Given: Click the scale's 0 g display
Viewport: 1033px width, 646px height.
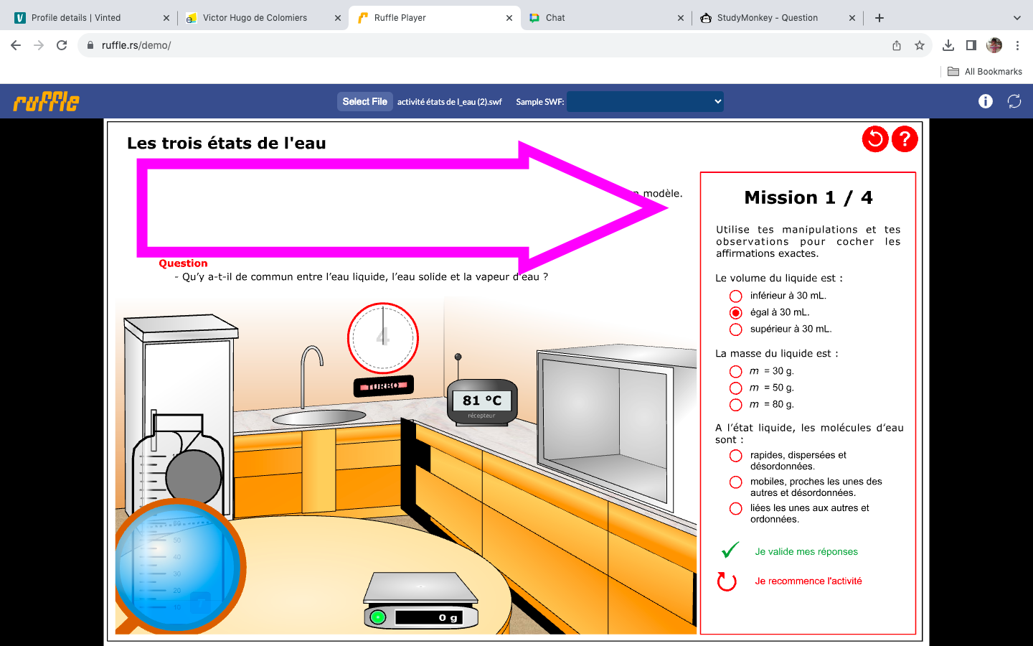Looking at the screenshot, I should coord(429,617).
